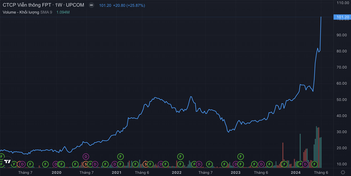Click the 20.00 price axis label
The width and height of the screenshot is (351, 176).
[x=342, y=148]
